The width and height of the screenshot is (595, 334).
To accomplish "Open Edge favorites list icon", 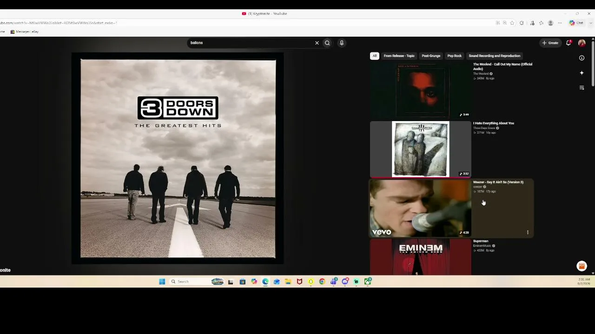I will click(x=541, y=23).
